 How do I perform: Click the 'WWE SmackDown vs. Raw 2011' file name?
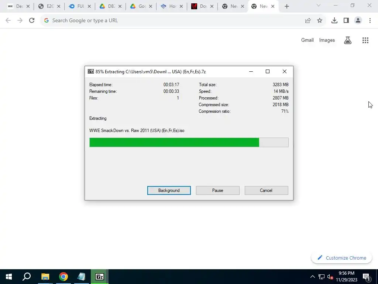(137, 131)
